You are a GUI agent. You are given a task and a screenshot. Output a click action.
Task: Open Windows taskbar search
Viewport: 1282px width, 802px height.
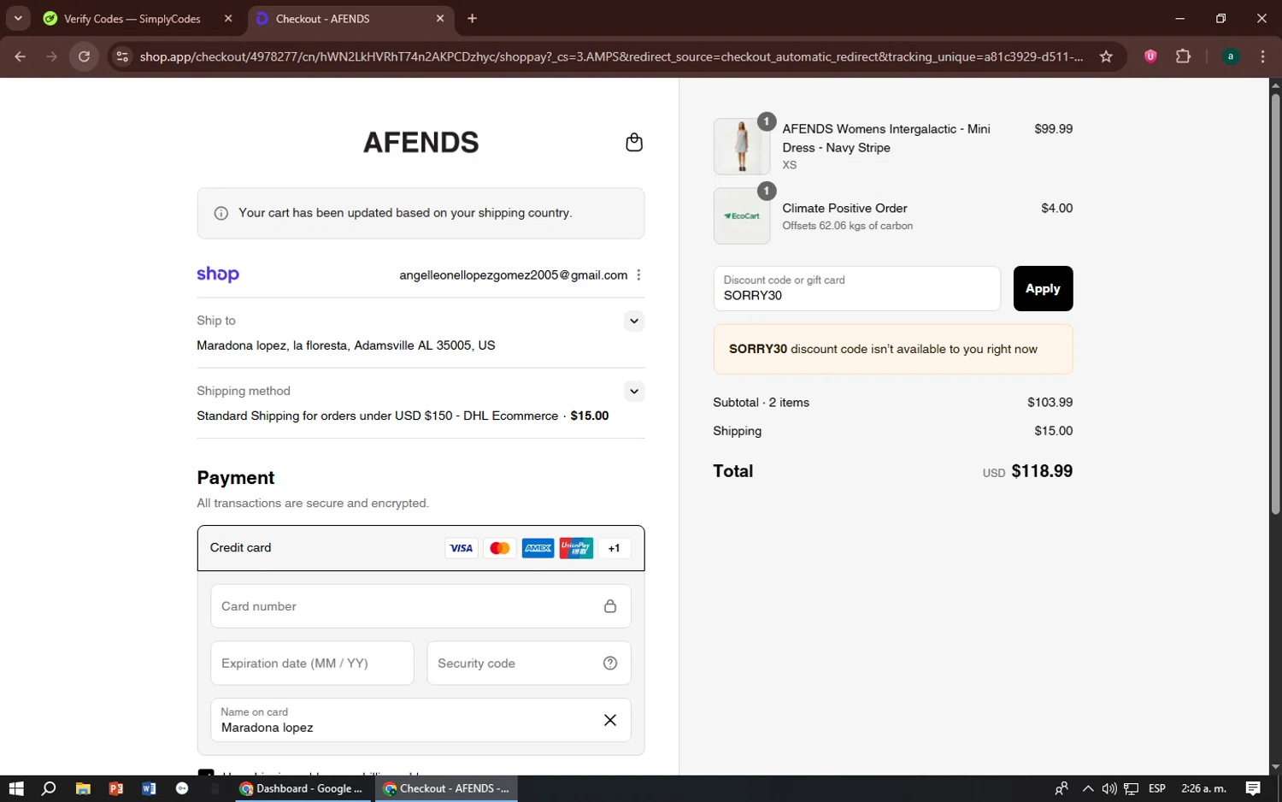click(x=49, y=788)
